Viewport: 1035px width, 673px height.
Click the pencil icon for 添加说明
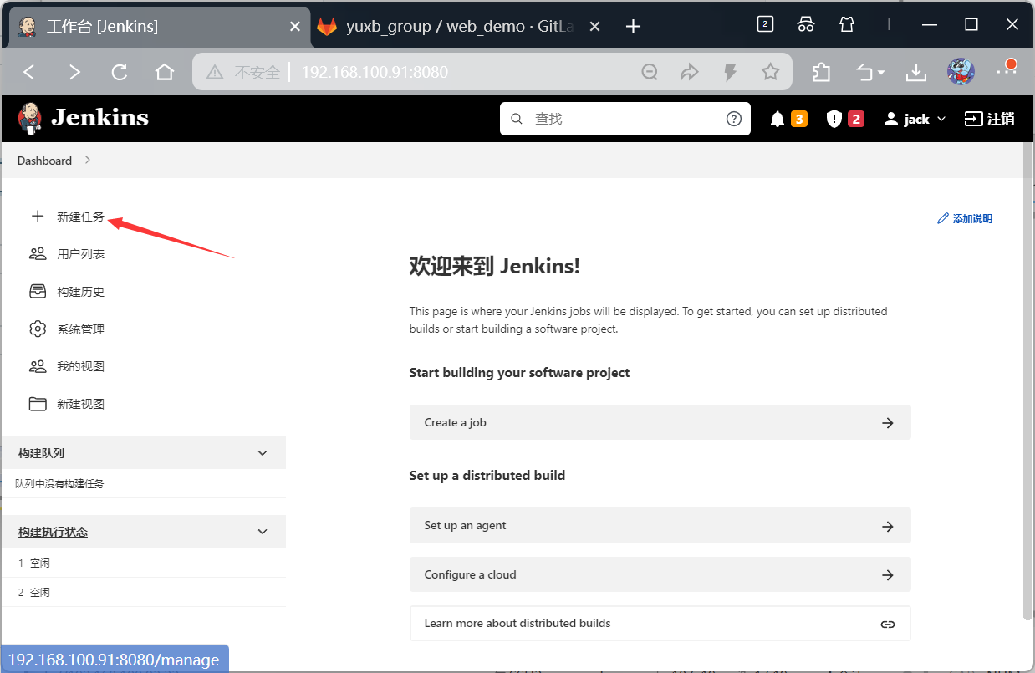943,218
